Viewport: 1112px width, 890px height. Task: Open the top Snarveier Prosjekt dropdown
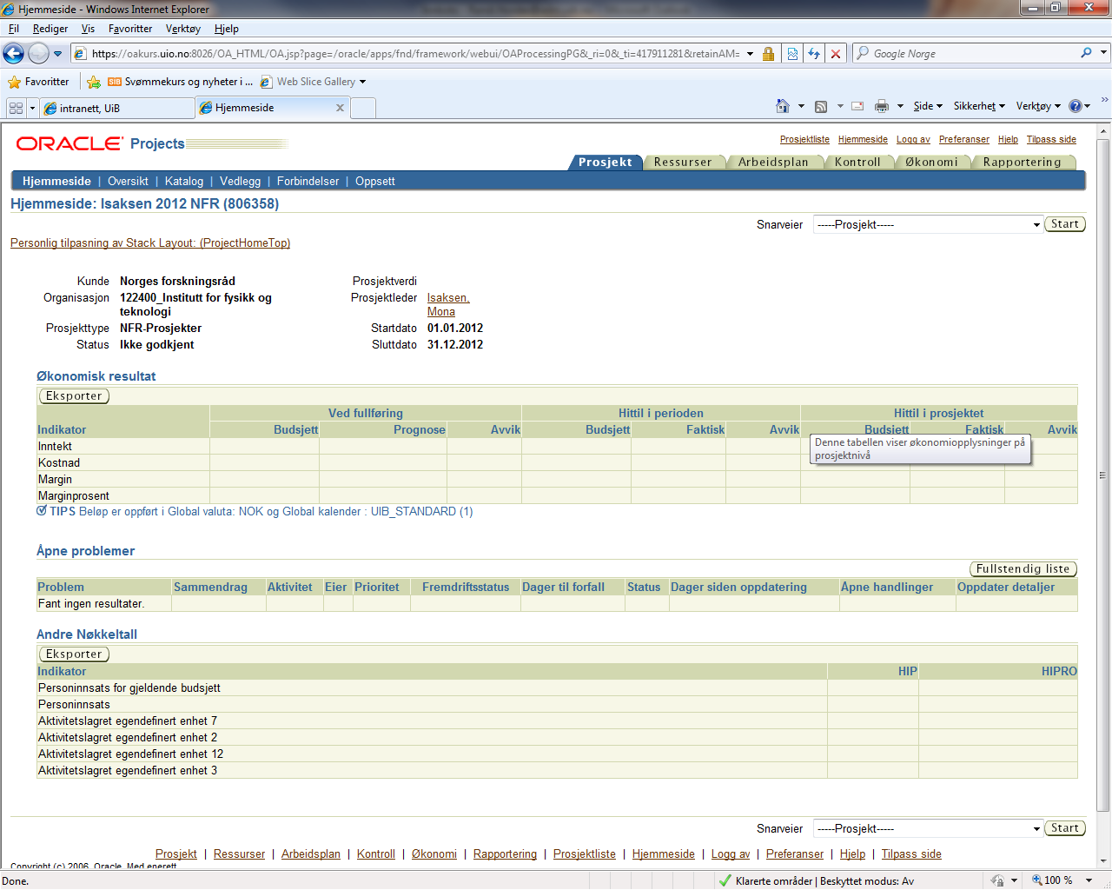(928, 225)
